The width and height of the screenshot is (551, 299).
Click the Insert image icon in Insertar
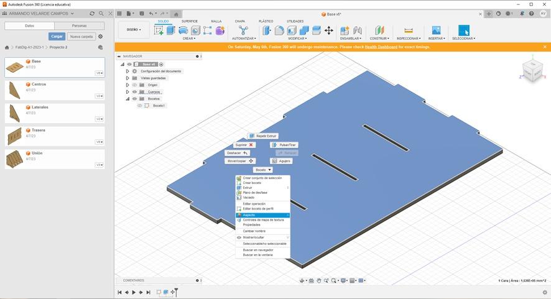(x=436, y=30)
